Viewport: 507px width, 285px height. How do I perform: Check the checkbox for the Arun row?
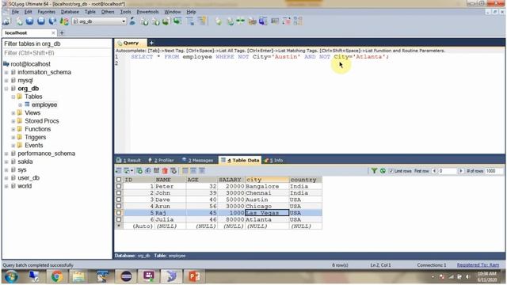(x=119, y=206)
